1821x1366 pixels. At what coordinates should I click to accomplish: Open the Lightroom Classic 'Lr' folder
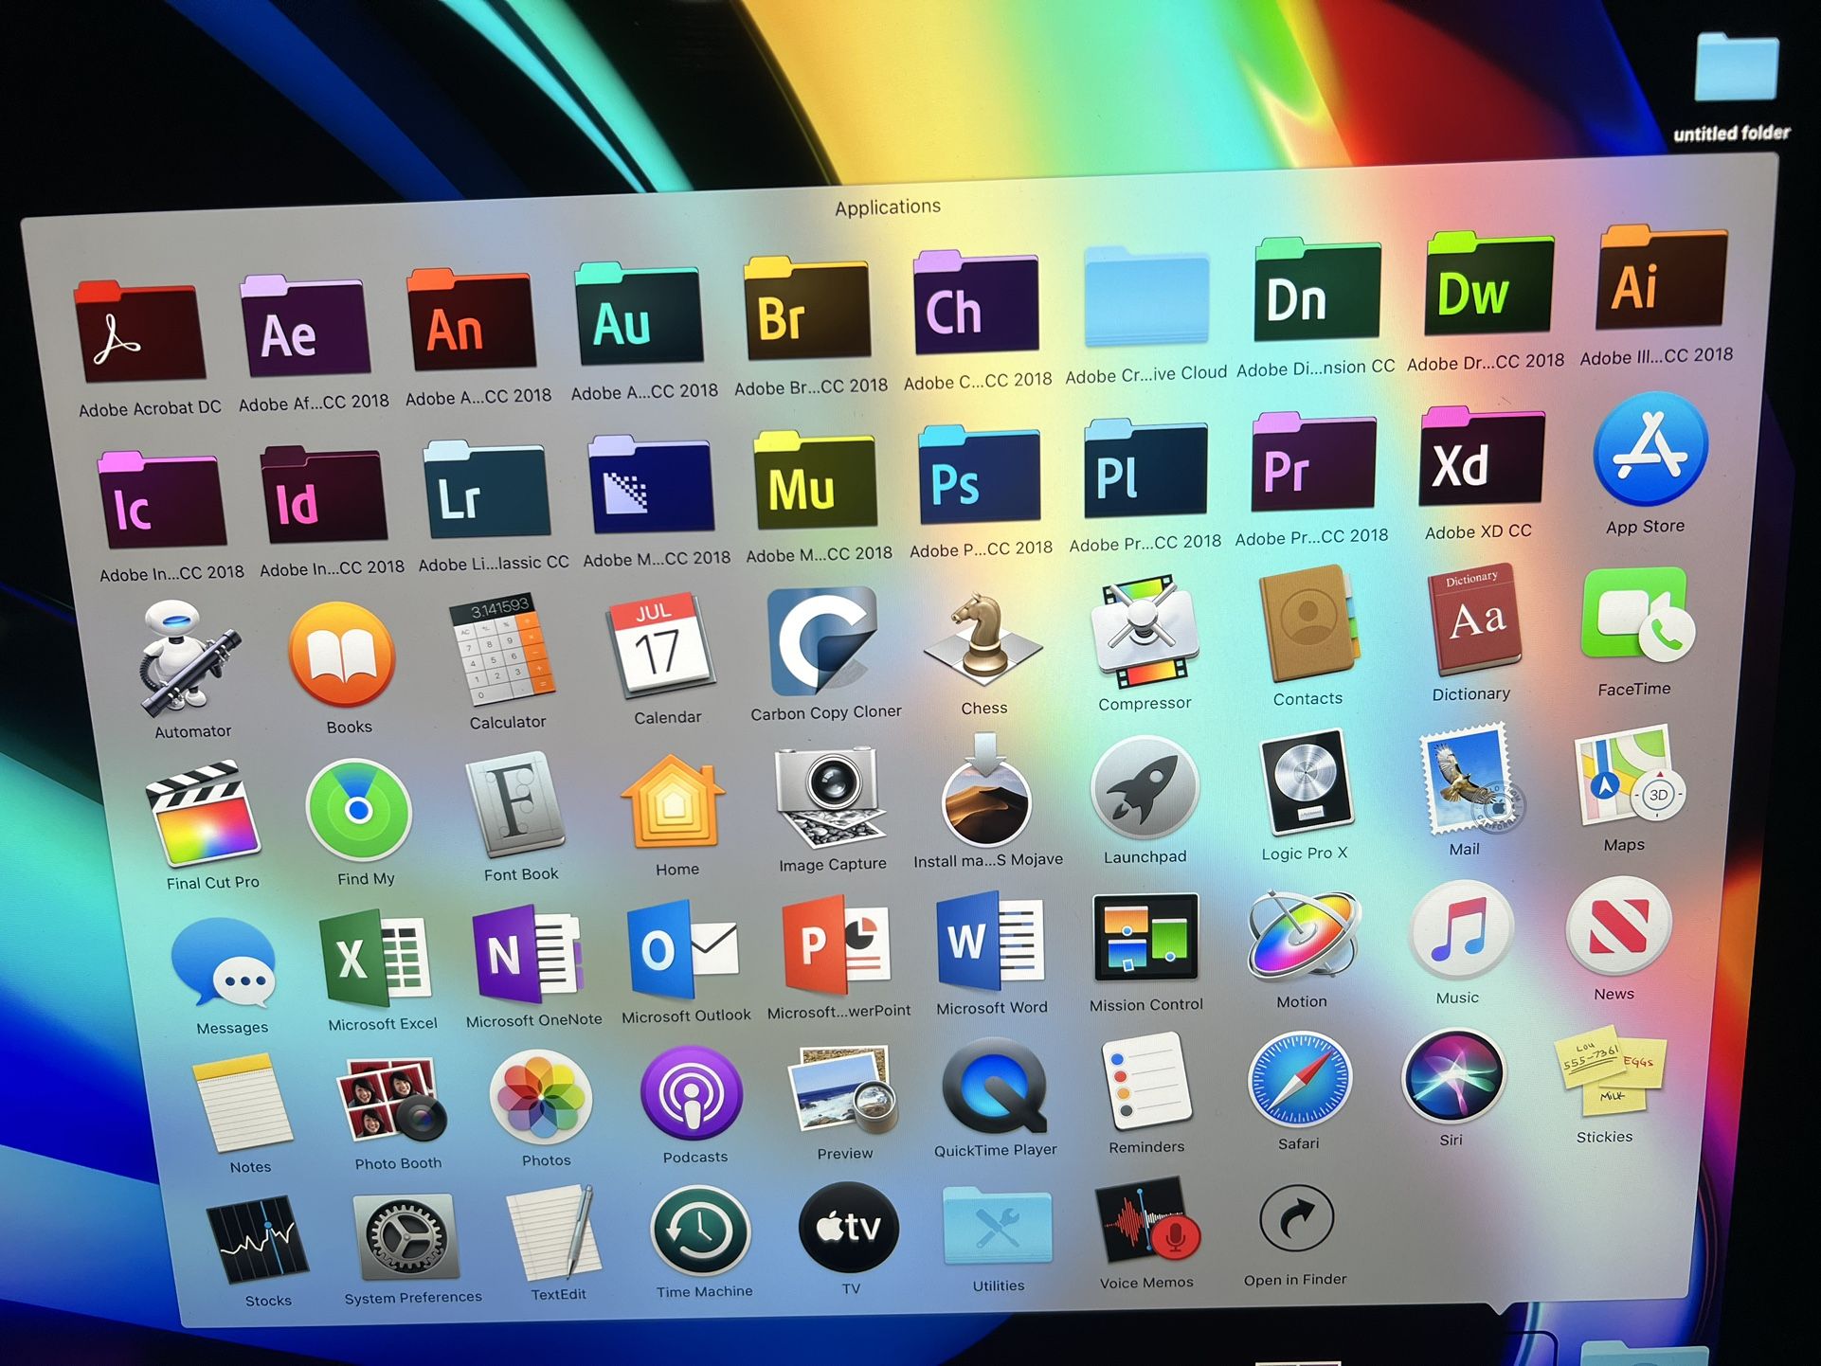[486, 488]
